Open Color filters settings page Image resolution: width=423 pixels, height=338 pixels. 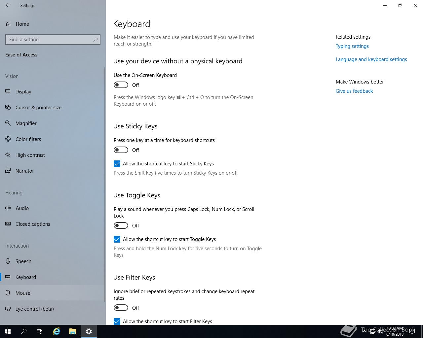click(53, 139)
